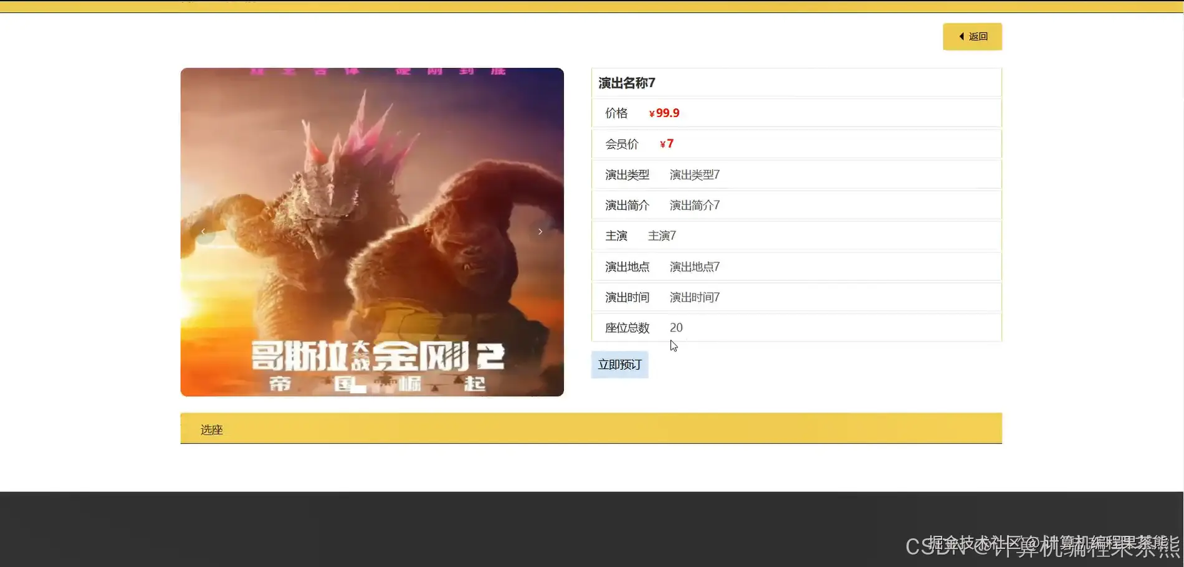This screenshot has width=1184, height=567.
Task: Advance the poster slideshow with the right chevron
Action: tap(540, 231)
